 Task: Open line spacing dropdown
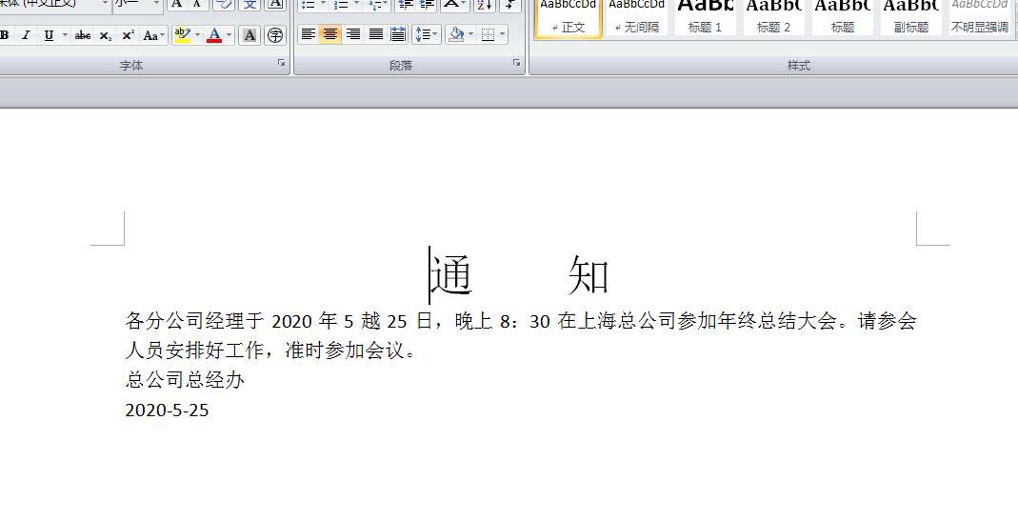point(427,33)
